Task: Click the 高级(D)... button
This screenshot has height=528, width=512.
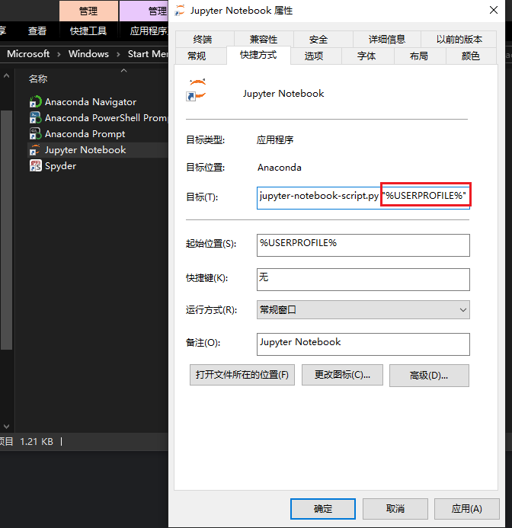Action: pyautogui.click(x=429, y=375)
